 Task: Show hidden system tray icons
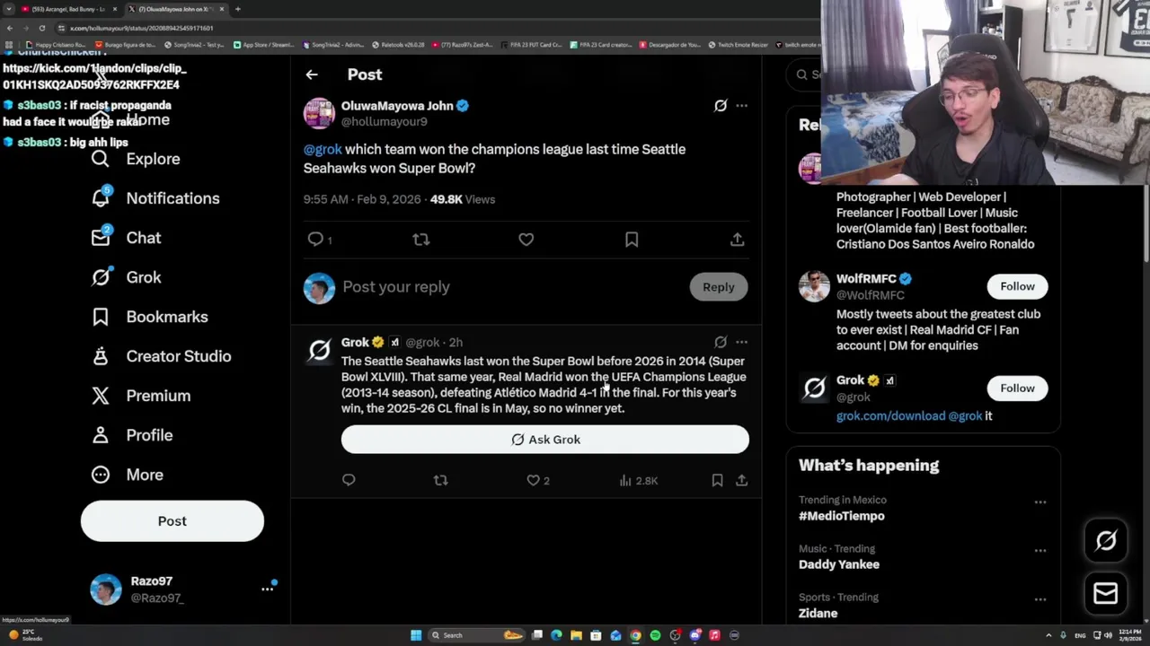point(1048,635)
